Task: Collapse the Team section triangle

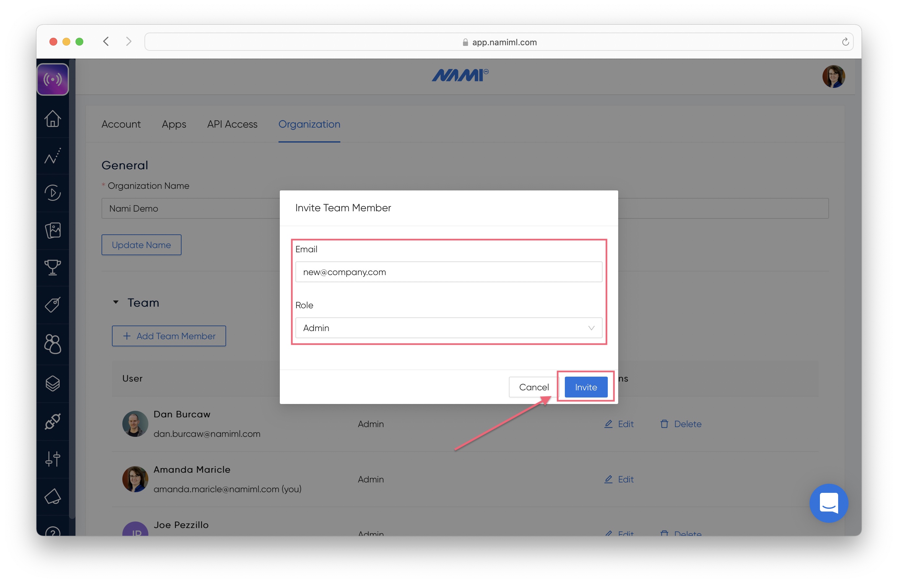Action: pos(116,302)
